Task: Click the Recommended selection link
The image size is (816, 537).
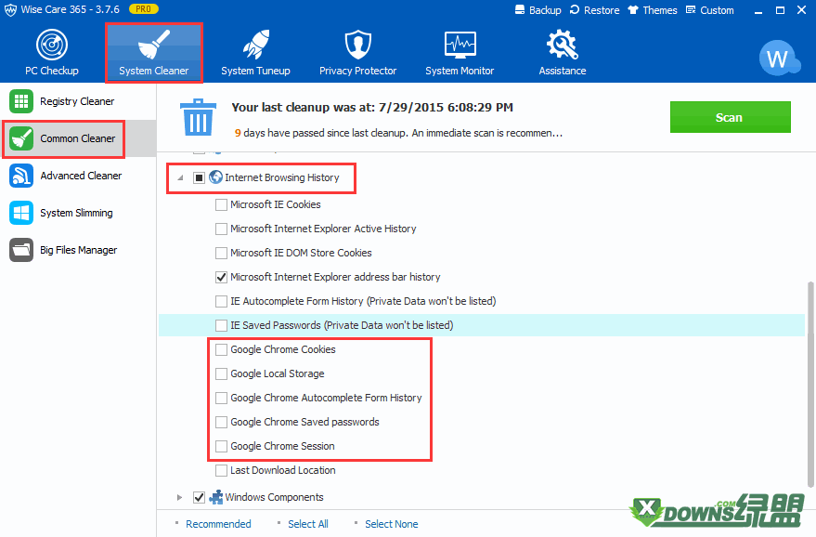Action: pyautogui.click(x=218, y=524)
